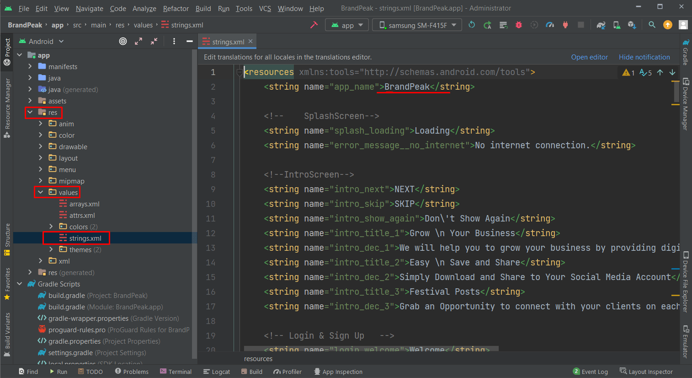Image resolution: width=692 pixels, height=378 pixels.
Task: Collapse the values folder arrow
Action: point(41,192)
